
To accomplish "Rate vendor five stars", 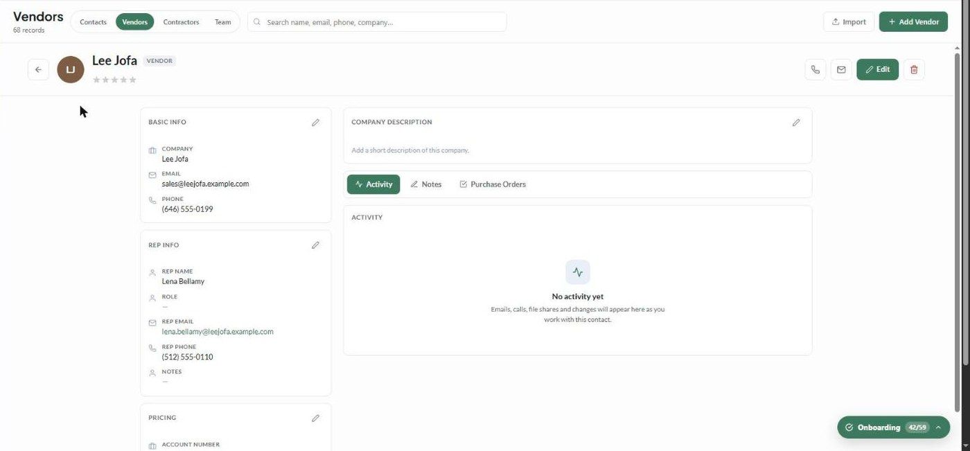I will click(132, 80).
